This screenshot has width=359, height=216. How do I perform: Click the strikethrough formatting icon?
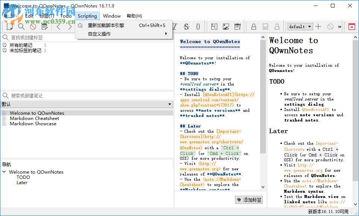(186, 27)
